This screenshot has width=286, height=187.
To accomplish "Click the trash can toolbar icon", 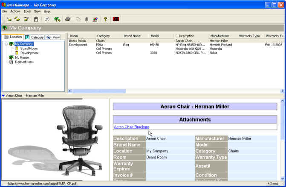I will 36,19.
